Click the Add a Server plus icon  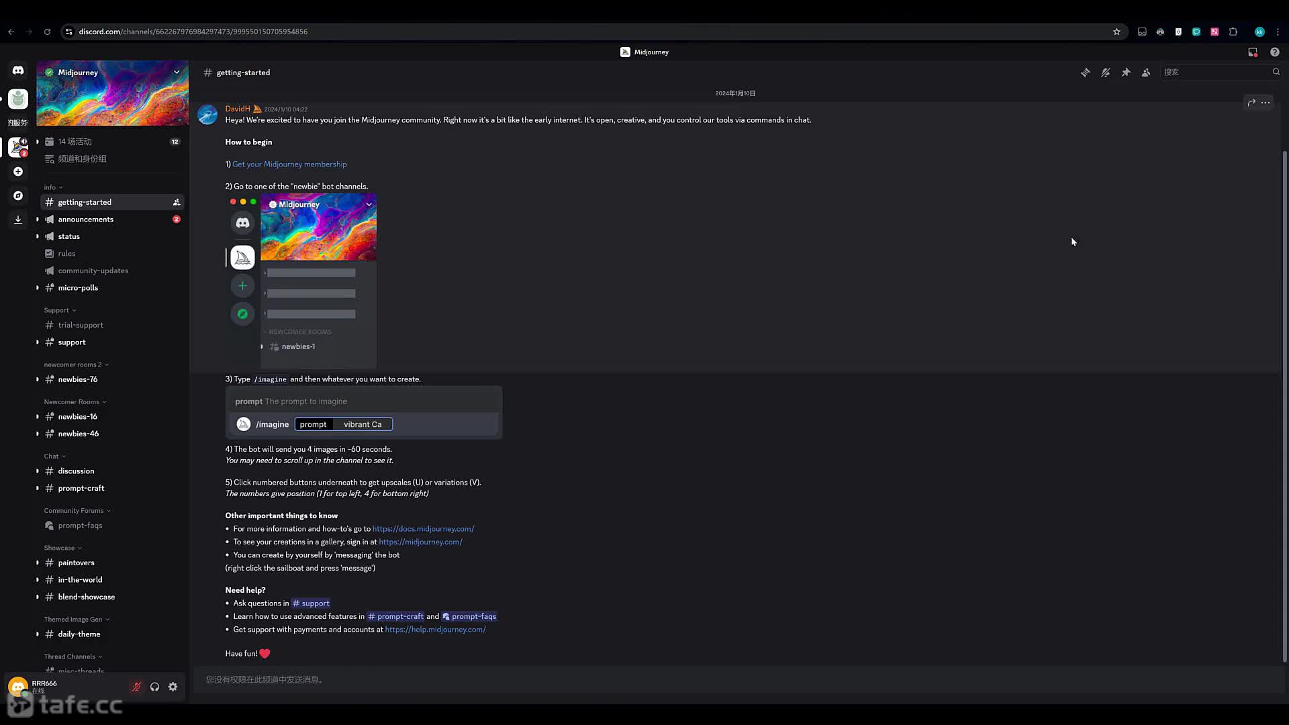pyautogui.click(x=18, y=172)
